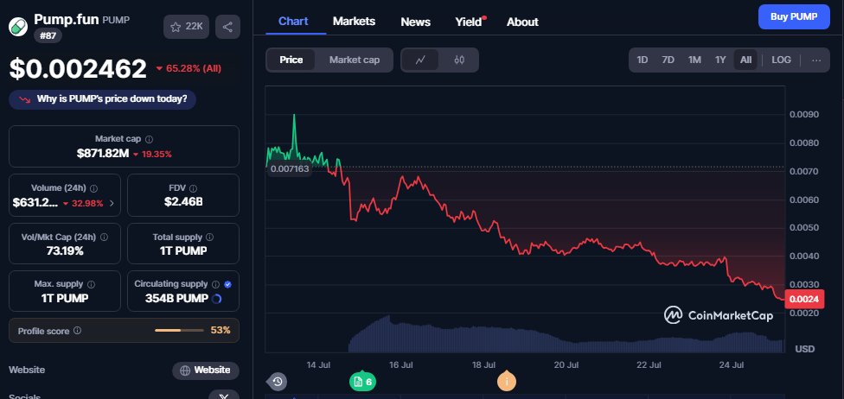Click the Circulating supply info icon
Screen dimensions: 844x399
click(215, 284)
